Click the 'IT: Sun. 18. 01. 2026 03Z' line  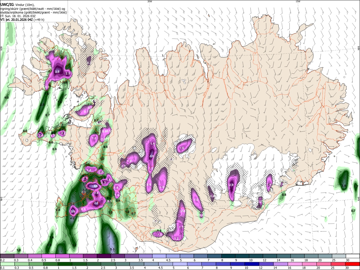coord(18,16)
